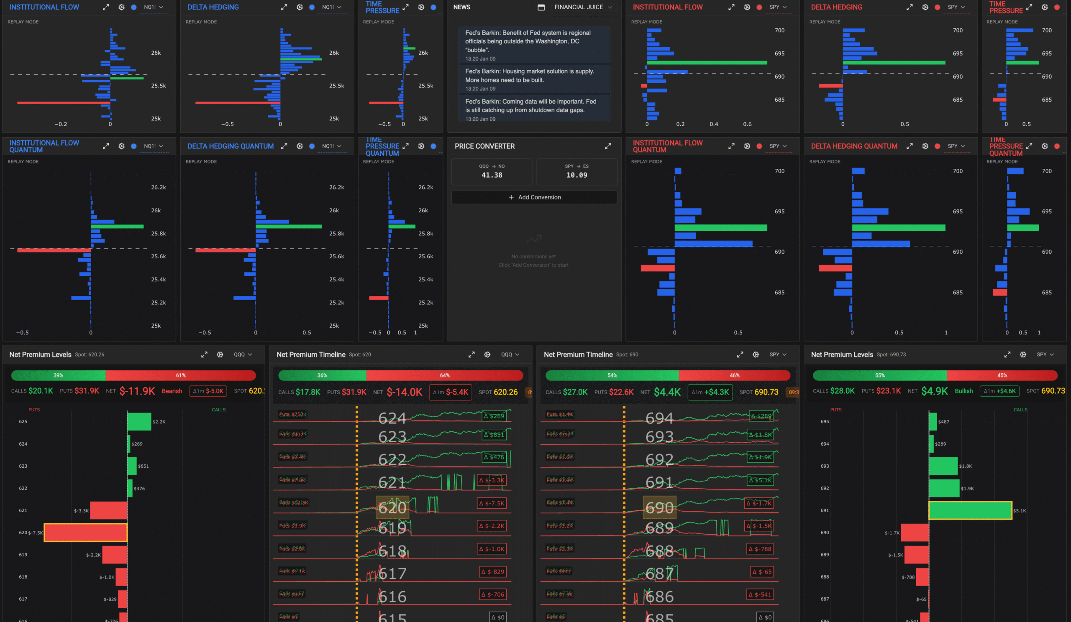Open QQQ dropdown in Net Premium Timeline
The image size is (1071, 622).
coord(510,354)
